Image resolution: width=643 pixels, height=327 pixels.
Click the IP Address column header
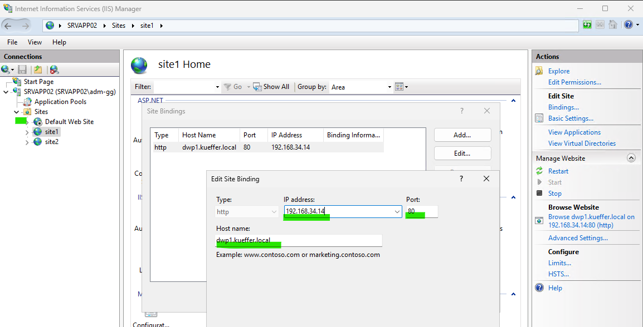pyautogui.click(x=295, y=135)
